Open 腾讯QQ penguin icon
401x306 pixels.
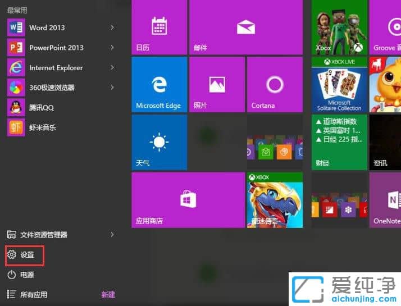16,107
